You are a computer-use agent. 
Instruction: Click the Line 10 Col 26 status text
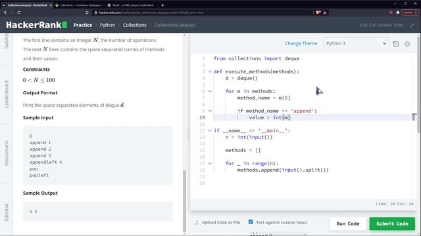point(395,204)
